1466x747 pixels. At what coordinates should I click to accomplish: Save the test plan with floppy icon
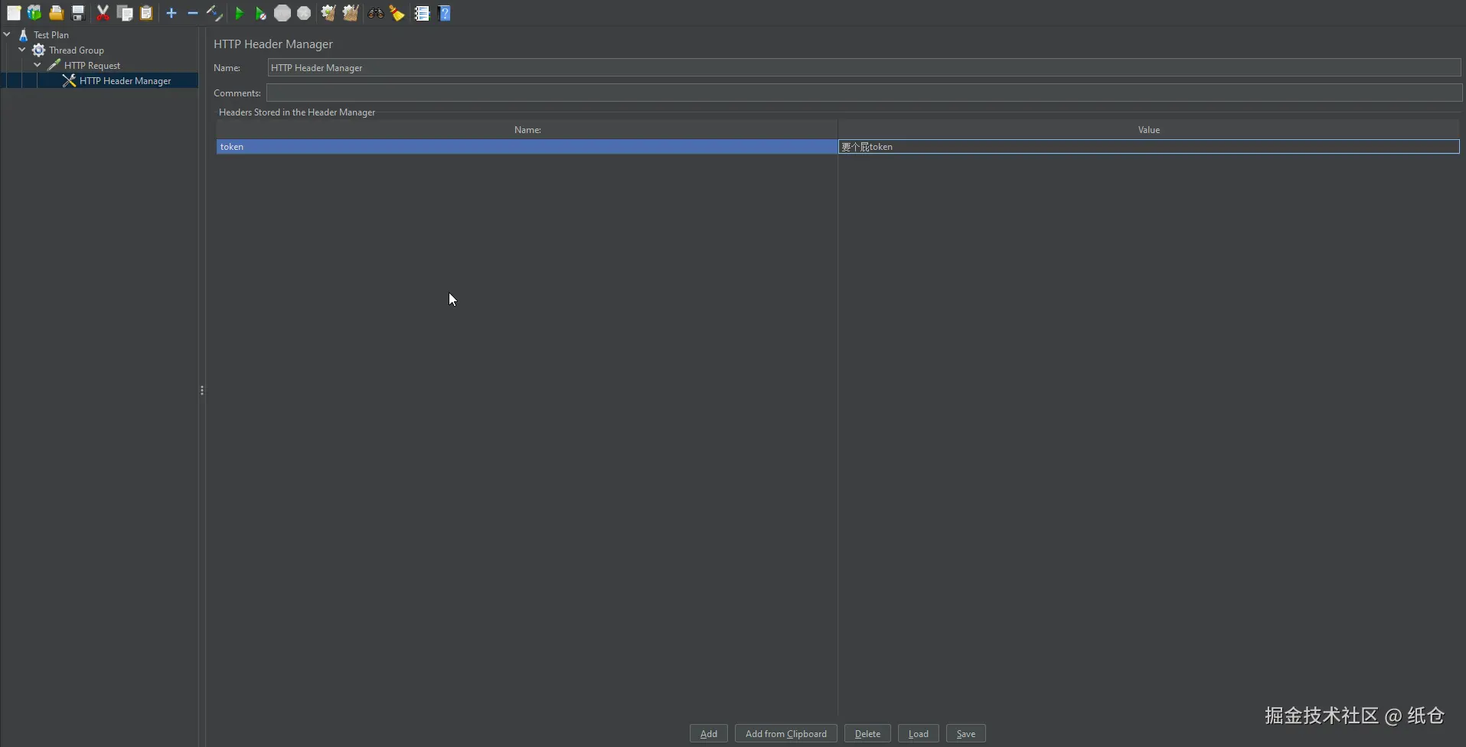tap(77, 13)
